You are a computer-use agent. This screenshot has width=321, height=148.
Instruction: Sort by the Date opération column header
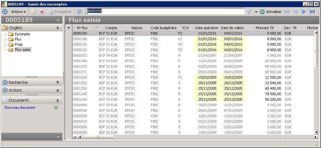tap(207, 28)
